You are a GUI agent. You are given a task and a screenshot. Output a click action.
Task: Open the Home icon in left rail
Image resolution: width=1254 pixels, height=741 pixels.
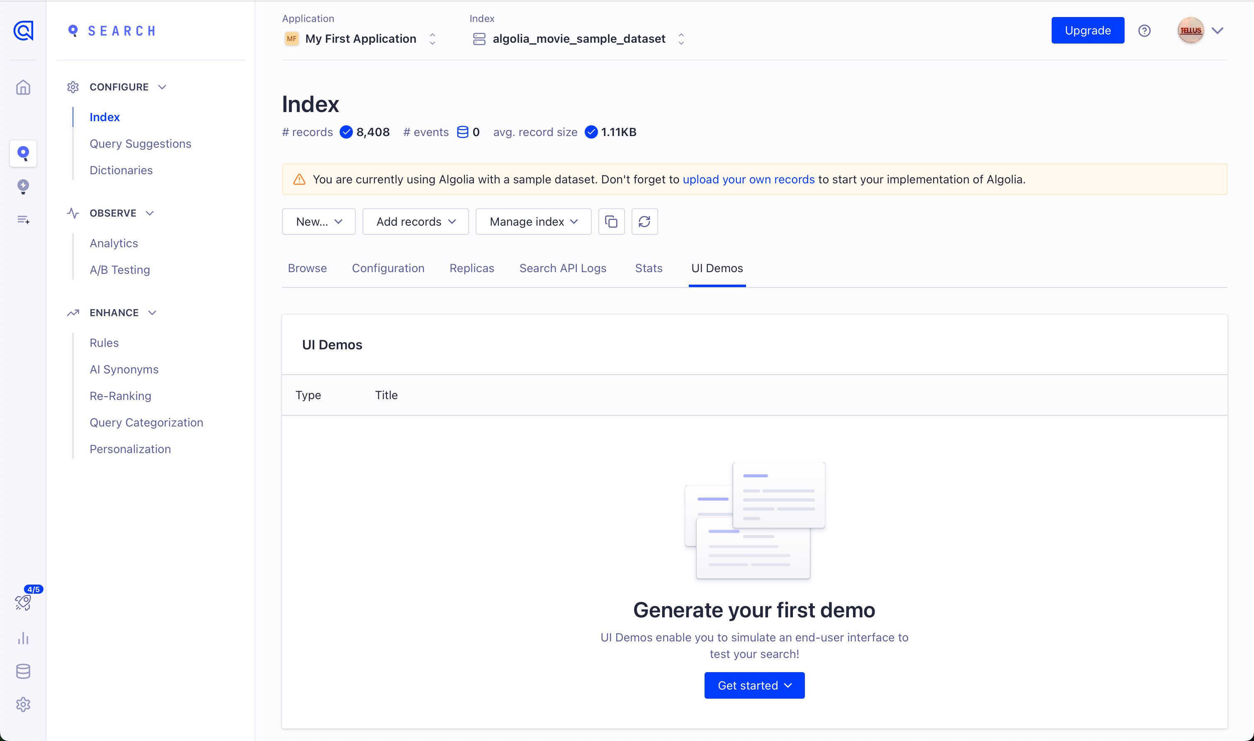point(23,88)
